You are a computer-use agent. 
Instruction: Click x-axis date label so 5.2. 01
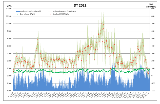tap(24, 95)
